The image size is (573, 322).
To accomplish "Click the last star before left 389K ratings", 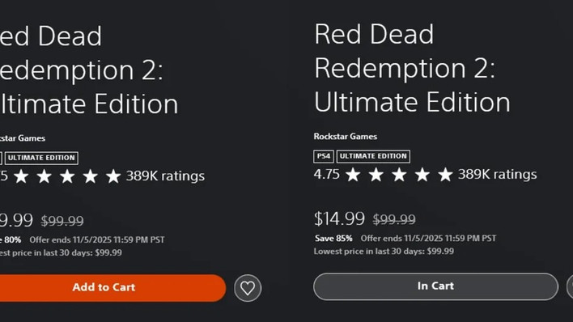I will pyautogui.click(x=113, y=176).
